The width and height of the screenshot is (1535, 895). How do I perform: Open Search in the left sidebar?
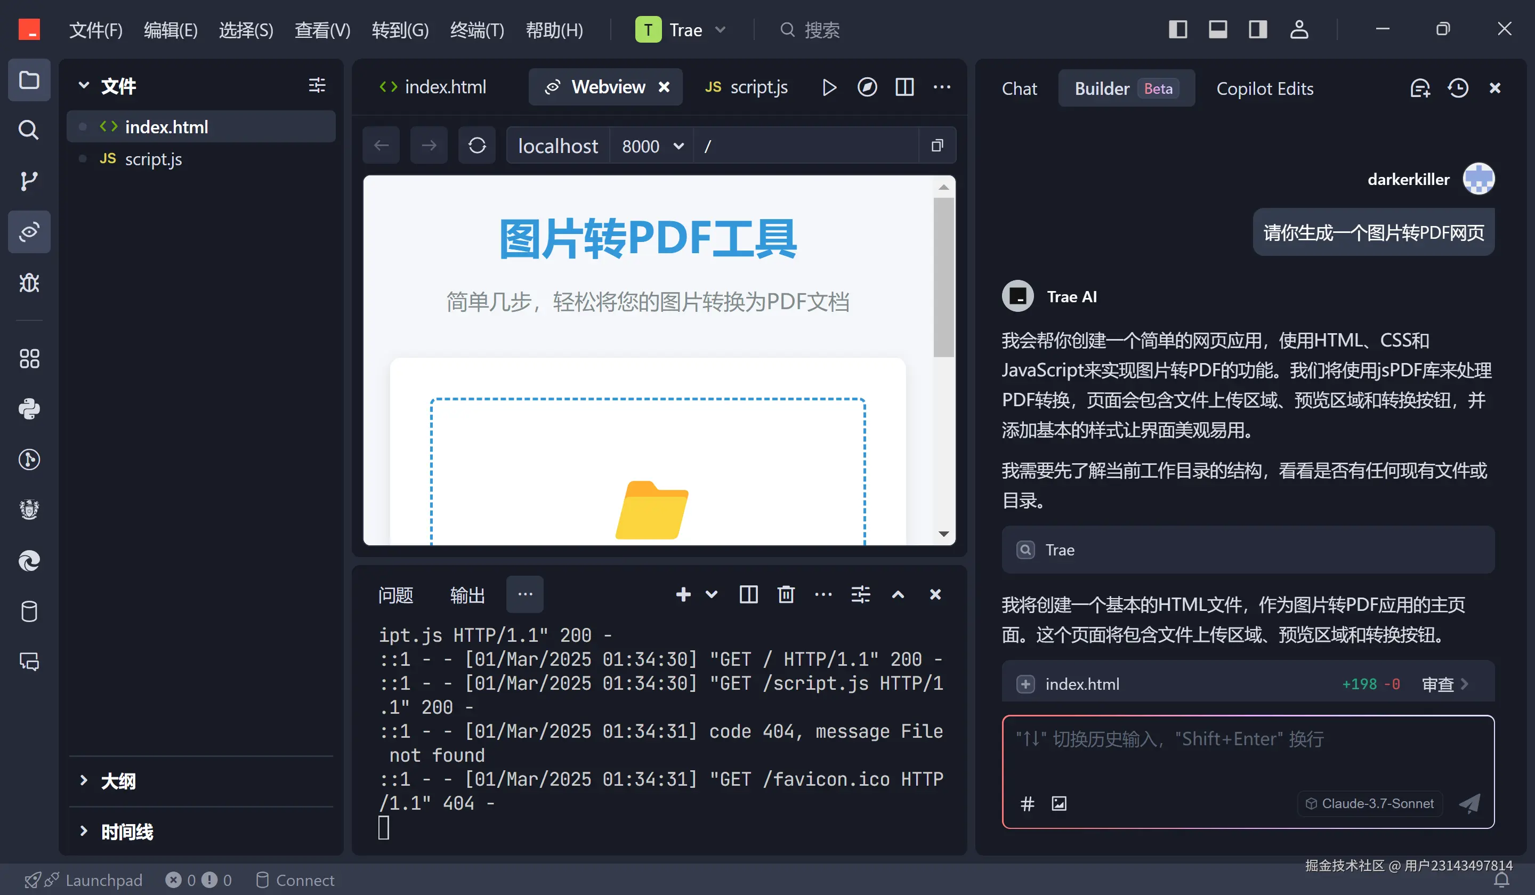(29, 130)
